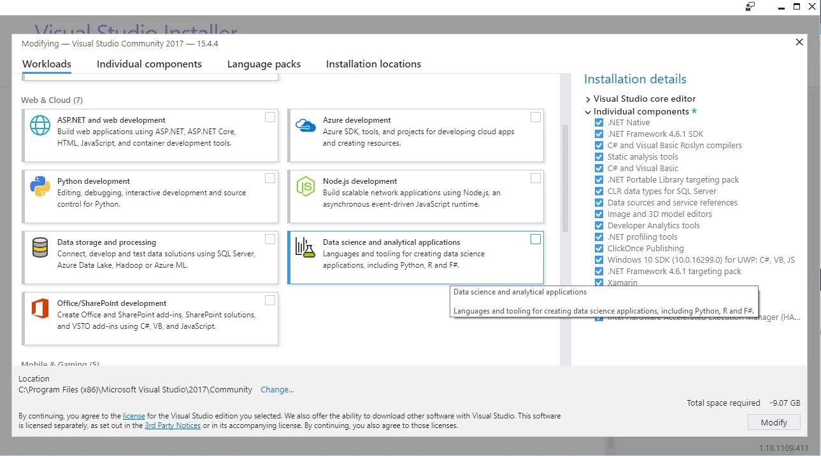Click the Change... location link

pyautogui.click(x=277, y=390)
